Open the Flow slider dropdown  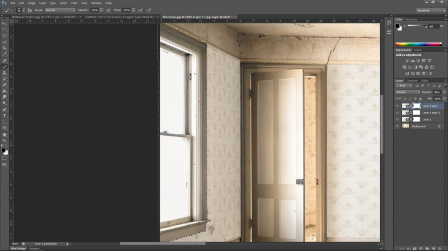pos(133,10)
